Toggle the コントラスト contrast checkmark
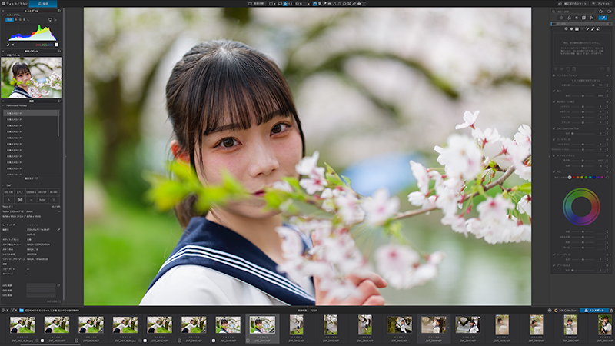This screenshot has height=346, width=615. pyautogui.click(x=554, y=139)
